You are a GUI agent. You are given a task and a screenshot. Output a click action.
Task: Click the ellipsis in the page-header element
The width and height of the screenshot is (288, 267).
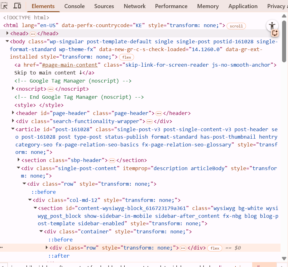coord(159,113)
